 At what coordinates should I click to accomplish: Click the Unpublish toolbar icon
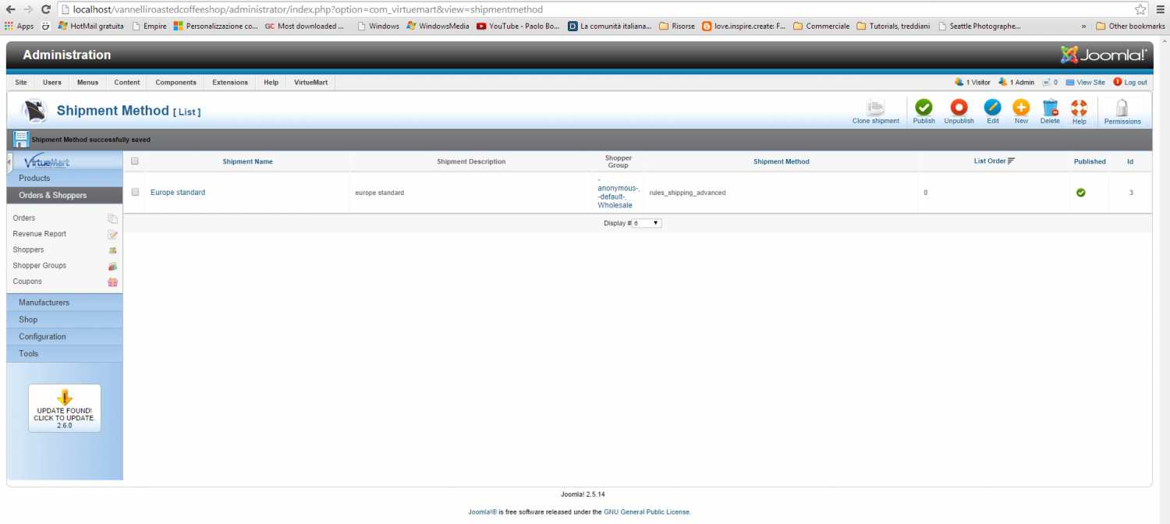[x=959, y=108]
